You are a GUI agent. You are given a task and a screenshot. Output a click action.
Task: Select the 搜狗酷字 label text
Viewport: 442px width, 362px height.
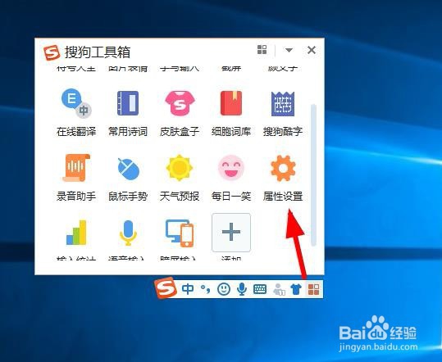click(x=283, y=132)
